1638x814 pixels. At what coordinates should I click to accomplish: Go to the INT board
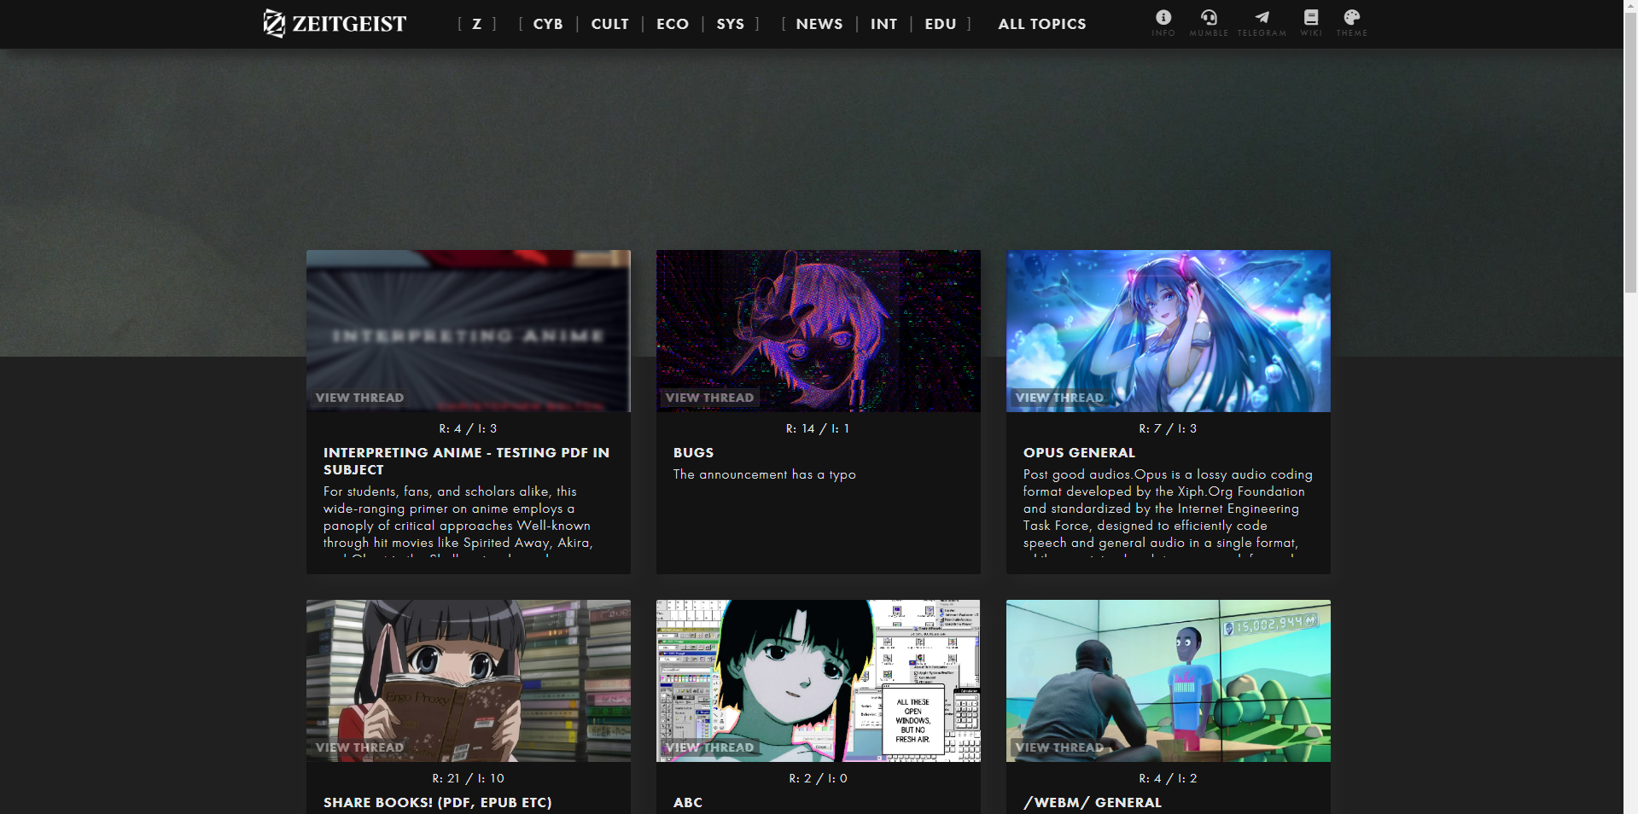pos(884,24)
